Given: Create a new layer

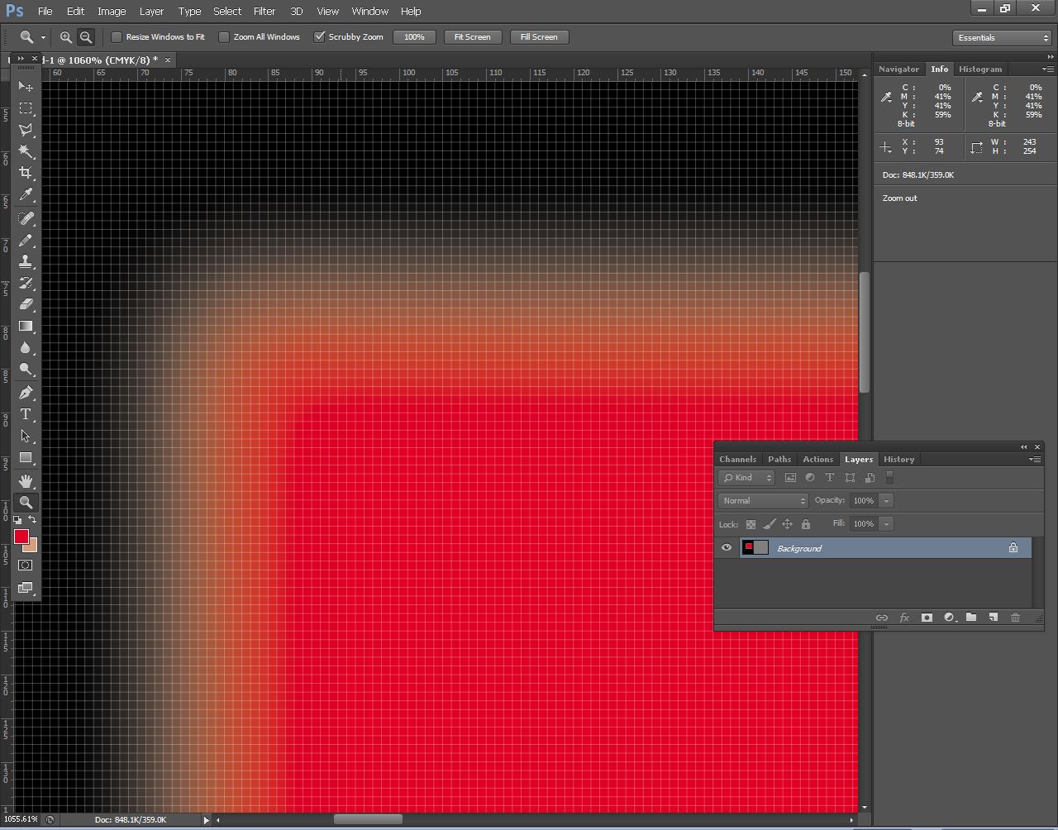Looking at the screenshot, I should pyautogui.click(x=993, y=618).
